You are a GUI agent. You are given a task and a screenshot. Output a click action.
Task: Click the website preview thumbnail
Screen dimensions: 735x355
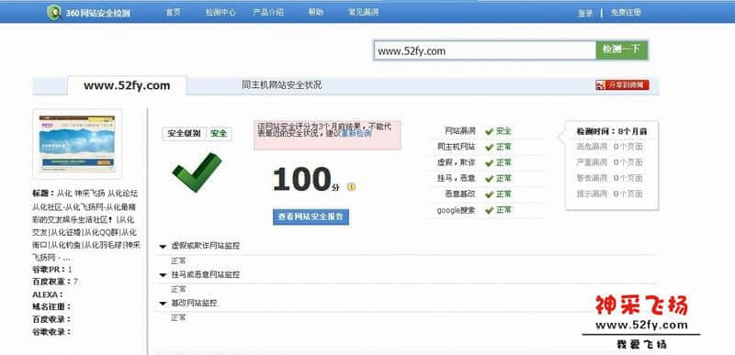tap(77, 144)
